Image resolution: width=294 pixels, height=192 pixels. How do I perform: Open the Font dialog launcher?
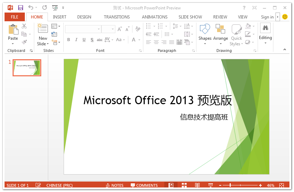140,51
